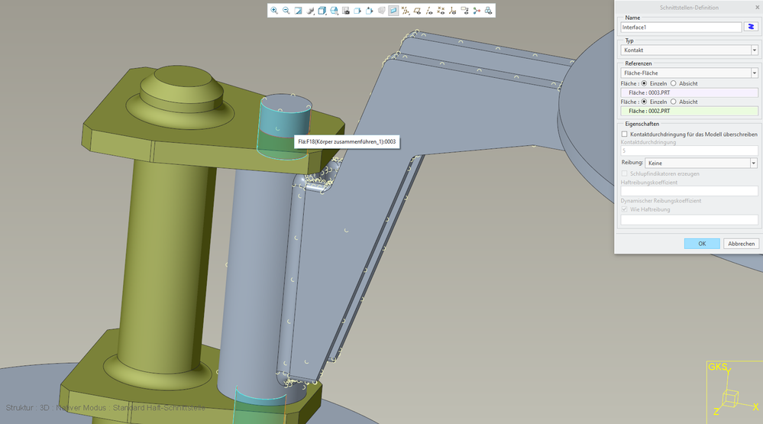The height and width of the screenshot is (424, 763).
Task: Select the Fläche : 0003.PRT reference box
Action: 689,92
